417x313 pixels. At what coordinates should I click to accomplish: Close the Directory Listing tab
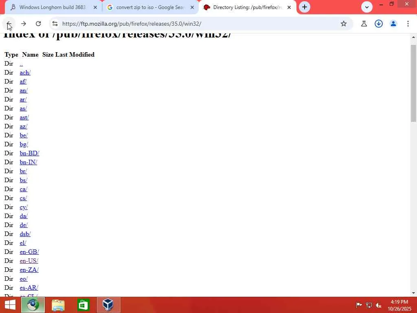[289, 7]
